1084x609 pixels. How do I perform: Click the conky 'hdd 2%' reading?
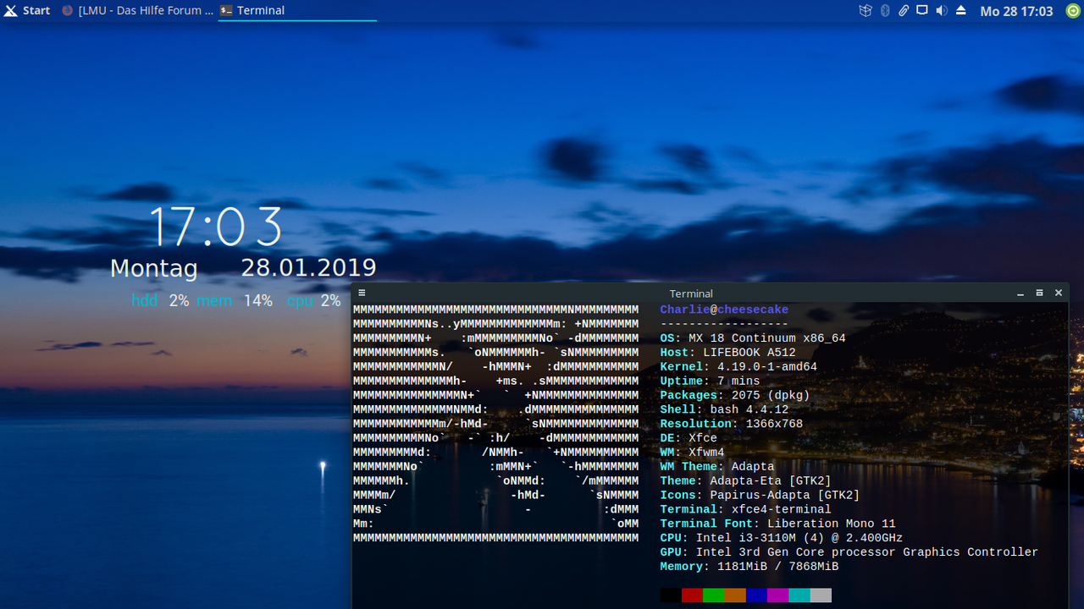click(160, 300)
